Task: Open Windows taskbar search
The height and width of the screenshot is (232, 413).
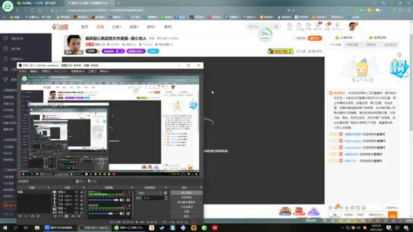Action: click(15, 228)
